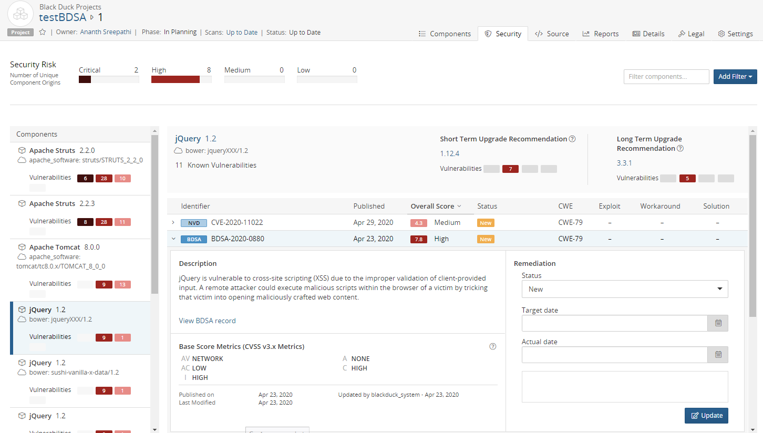Sort by the Published column header

click(369, 206)
